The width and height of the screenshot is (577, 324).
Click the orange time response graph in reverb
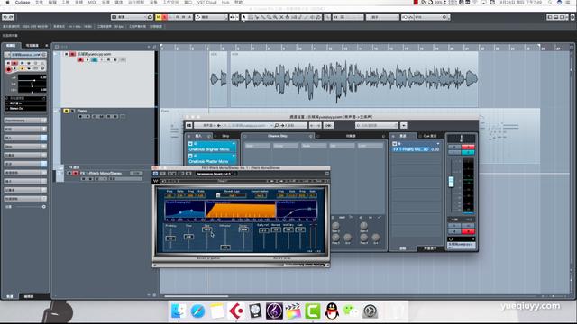(241, 210)
